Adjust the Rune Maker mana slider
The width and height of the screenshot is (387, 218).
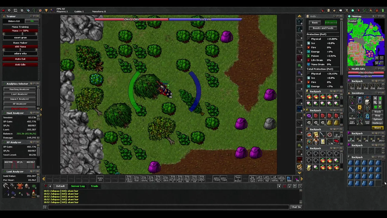point(20,50)
